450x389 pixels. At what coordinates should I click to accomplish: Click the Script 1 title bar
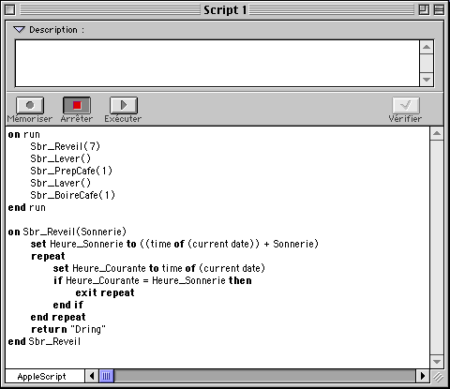pyautogui.click(x=225, y=10)
